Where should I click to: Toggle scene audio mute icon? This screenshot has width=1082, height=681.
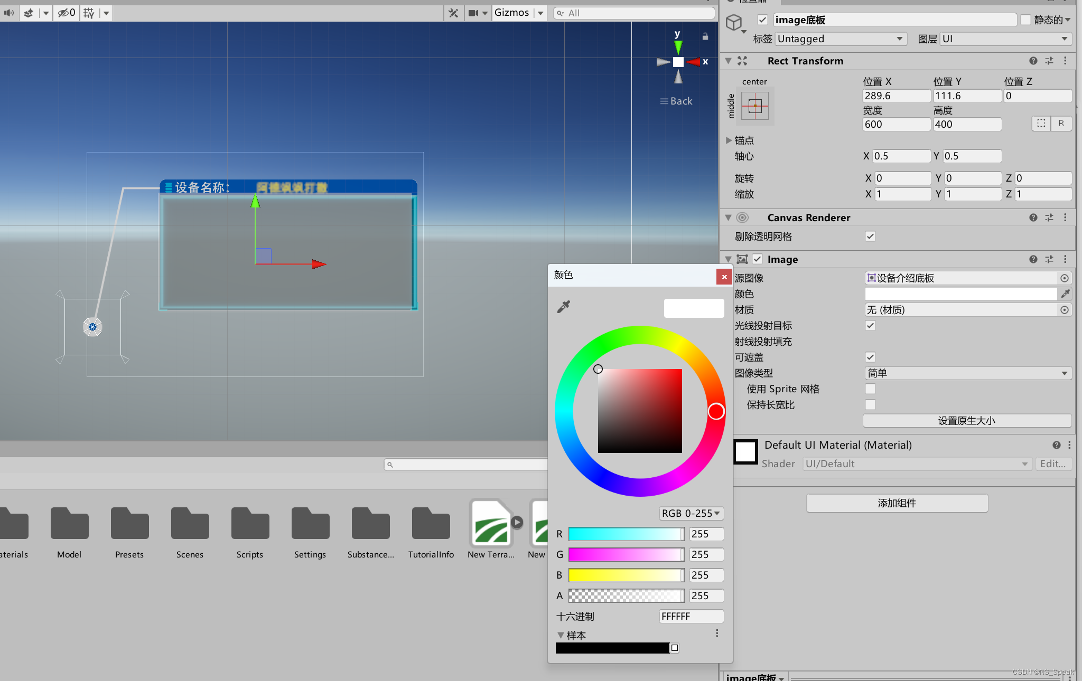coord(9,13)
